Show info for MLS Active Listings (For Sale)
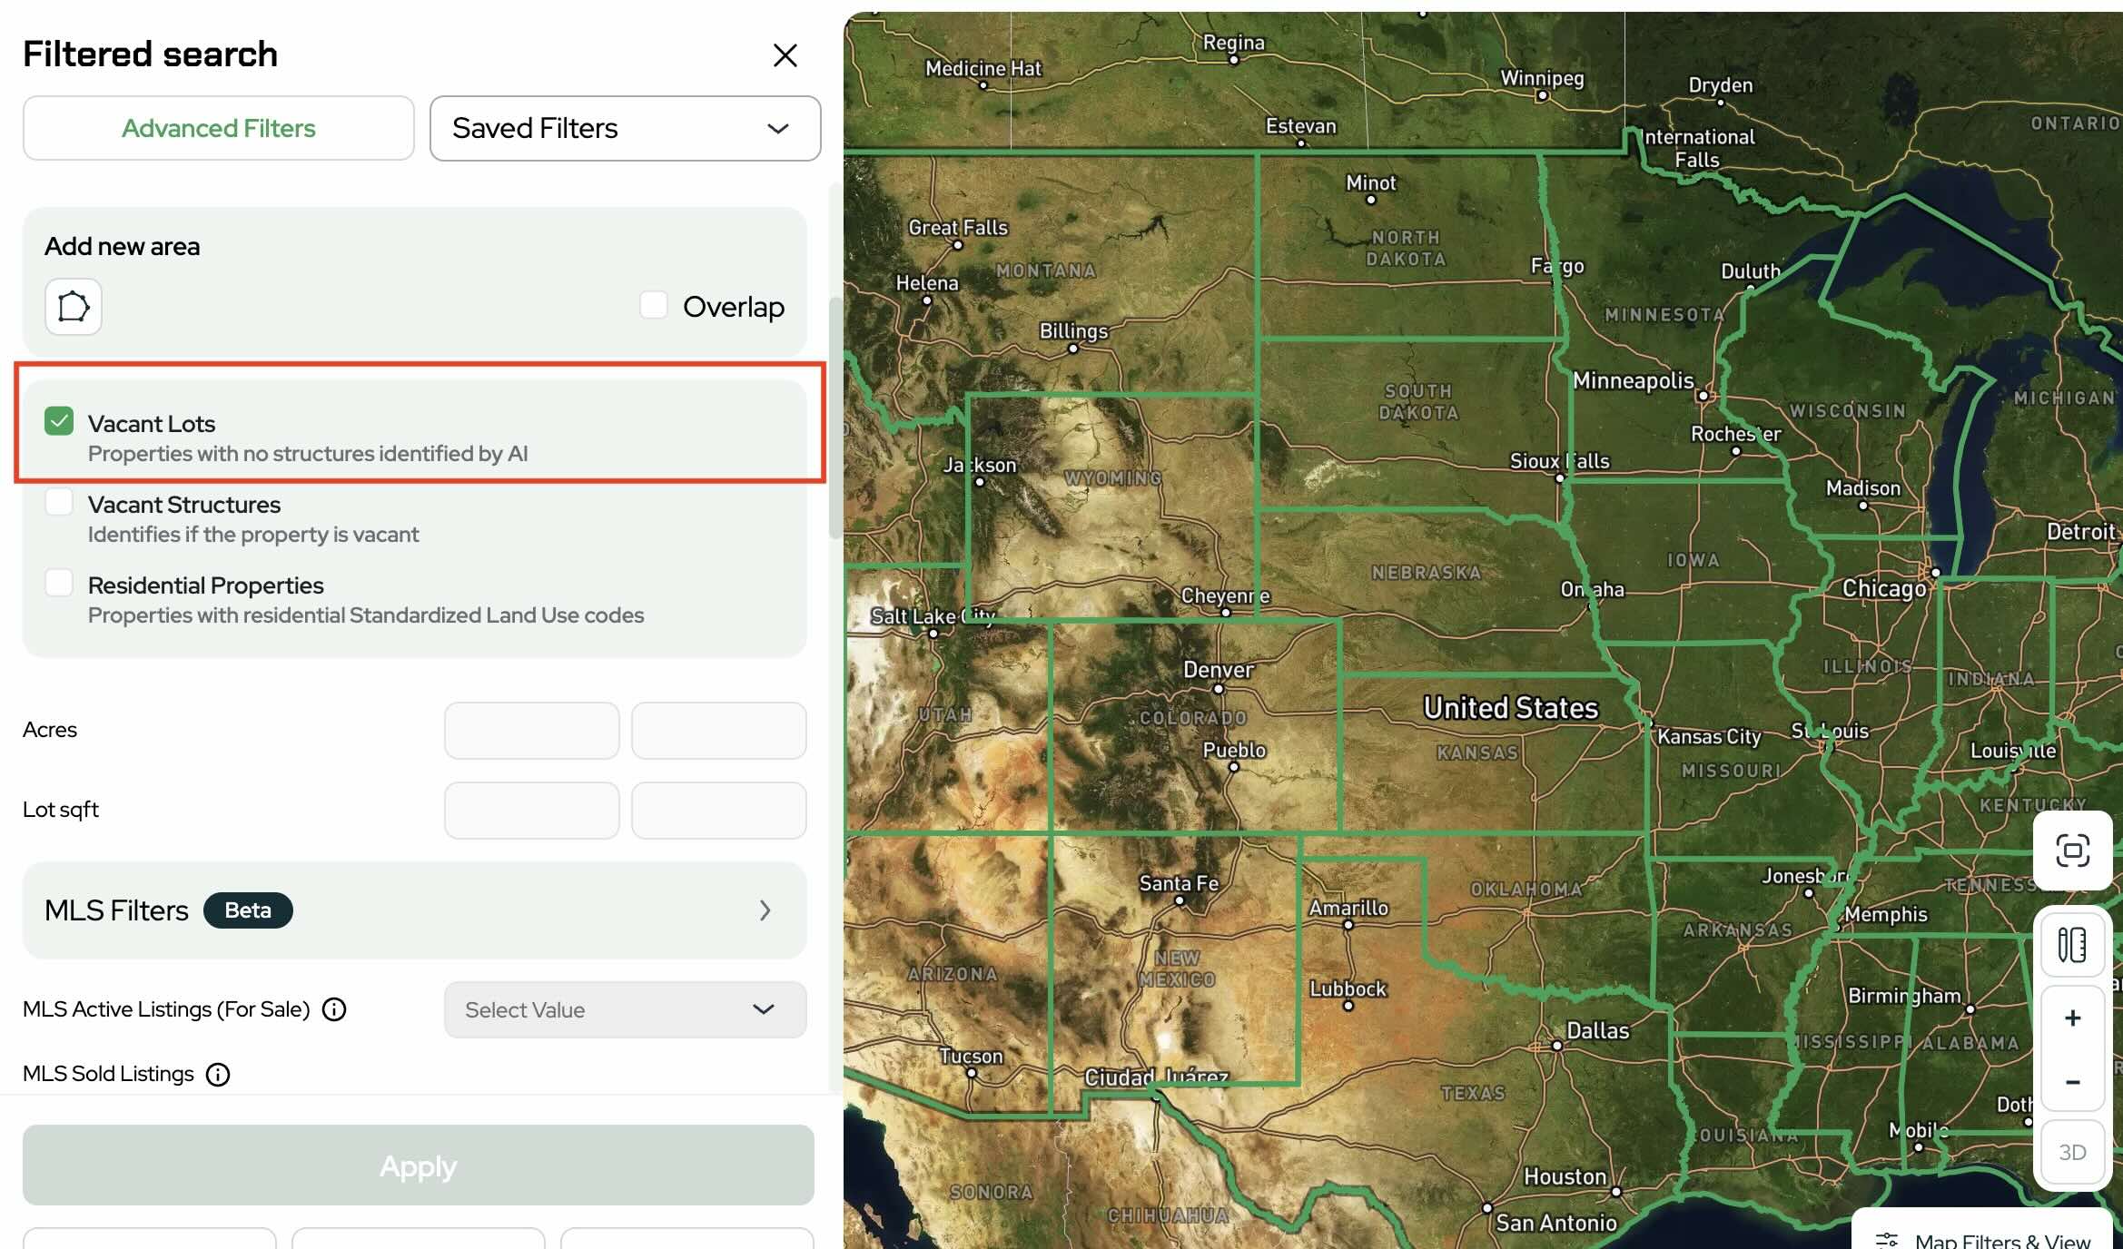Viewport: 2123px width, 1249px height. coord(334,1009)
